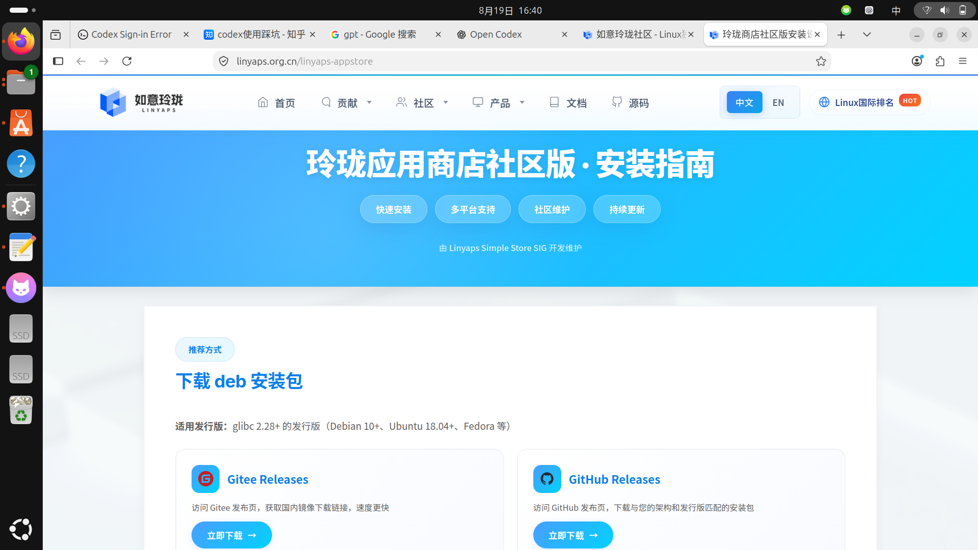Switch to the 如意玲珑社区 tab

pyautogui.click(x=638, y=35)
